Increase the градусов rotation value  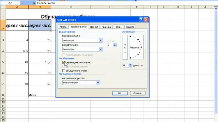tap(130, 64)
